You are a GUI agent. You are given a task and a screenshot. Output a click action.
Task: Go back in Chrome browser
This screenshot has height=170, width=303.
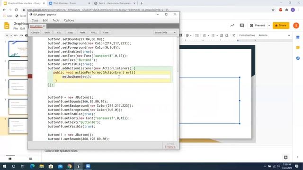(4, 10)
